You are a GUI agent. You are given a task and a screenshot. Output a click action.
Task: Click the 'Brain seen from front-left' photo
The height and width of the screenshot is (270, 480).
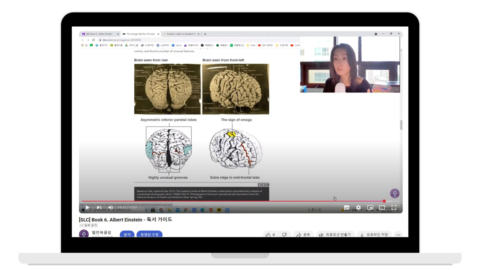tap(236, 89)
